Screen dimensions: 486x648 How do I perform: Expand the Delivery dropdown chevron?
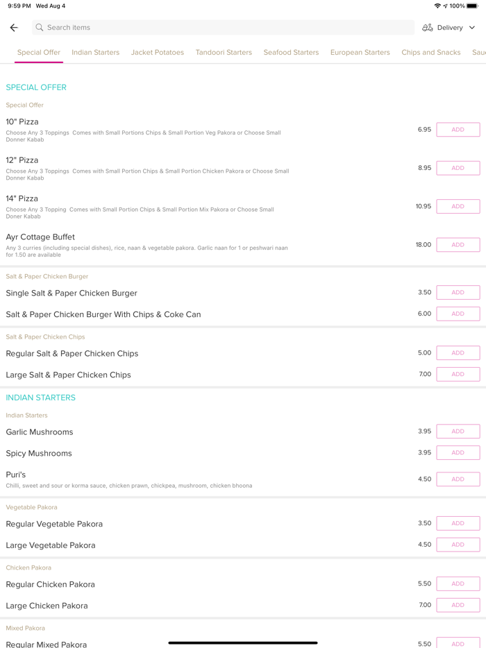coord(472,28)
